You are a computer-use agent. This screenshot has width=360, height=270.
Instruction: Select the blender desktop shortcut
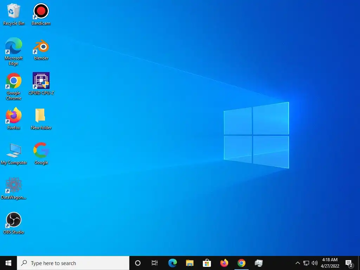[x=41, y=50]
